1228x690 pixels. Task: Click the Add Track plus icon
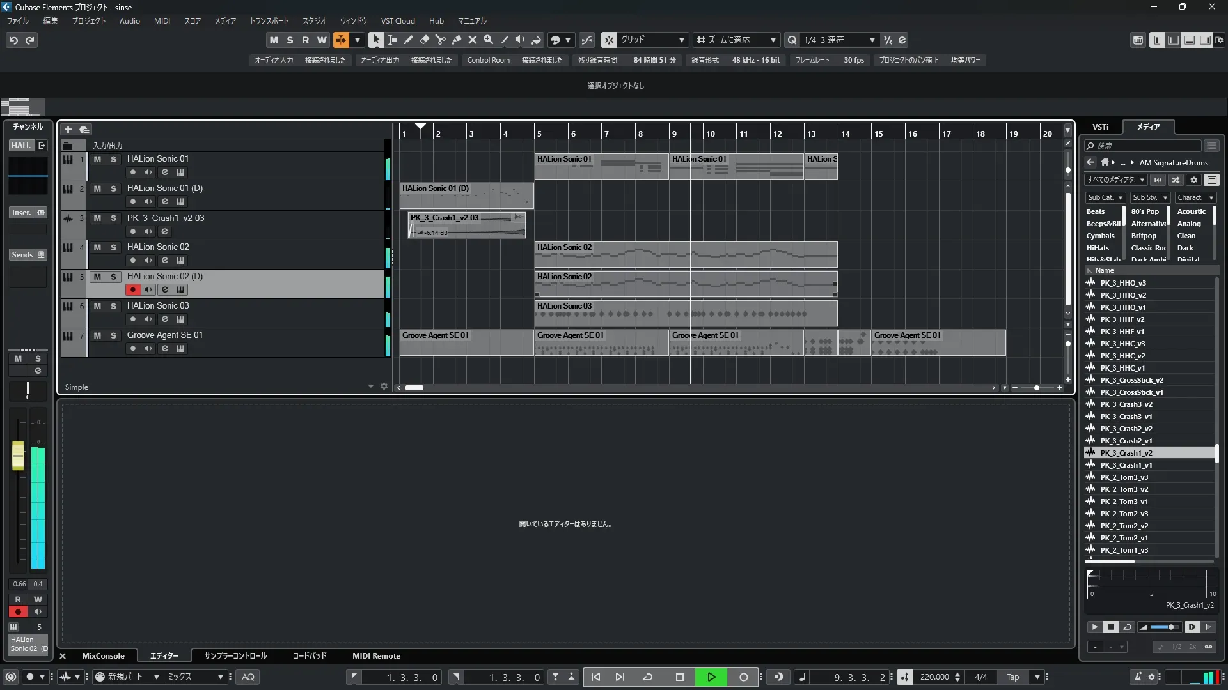coord(68,129)
